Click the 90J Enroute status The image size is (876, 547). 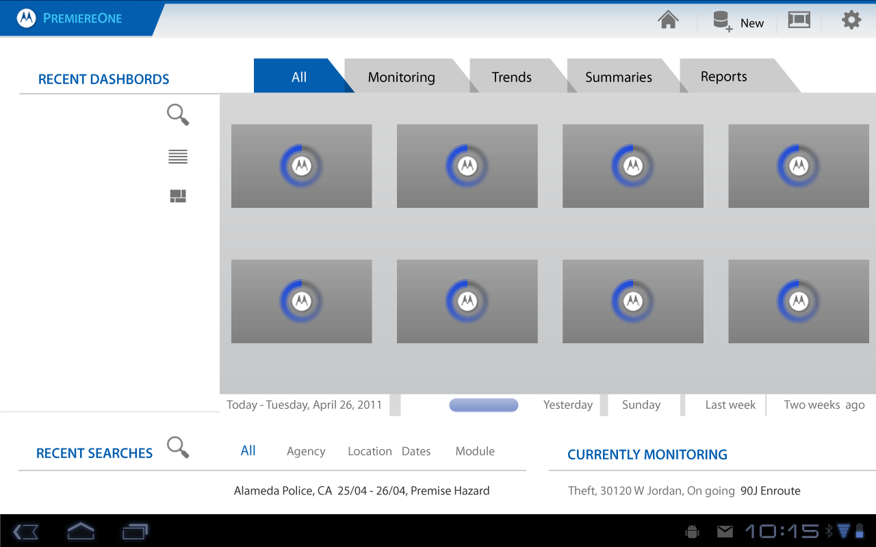coord(771,491)
